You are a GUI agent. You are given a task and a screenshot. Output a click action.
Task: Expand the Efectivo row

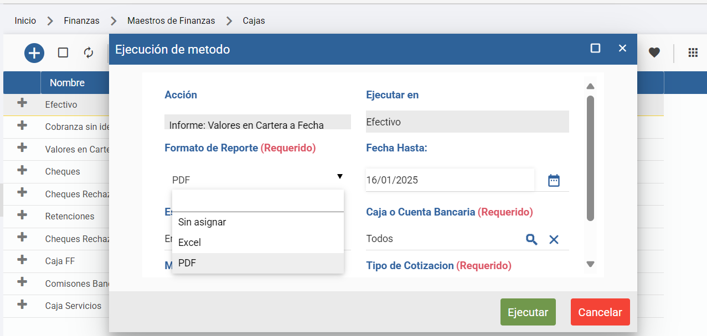pos(22,103)
